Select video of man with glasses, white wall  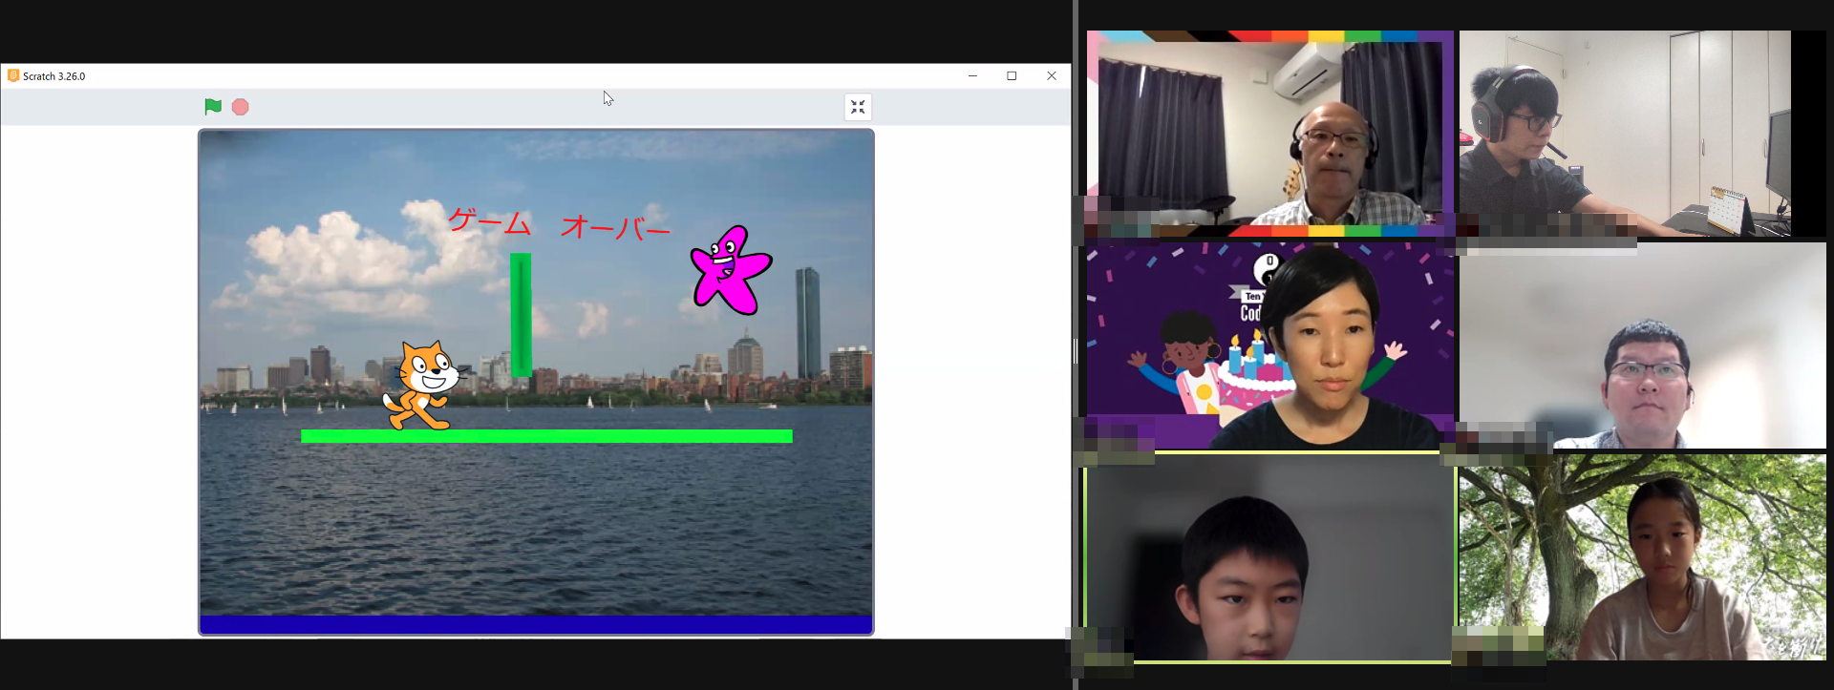click(x=1643, y=345)
